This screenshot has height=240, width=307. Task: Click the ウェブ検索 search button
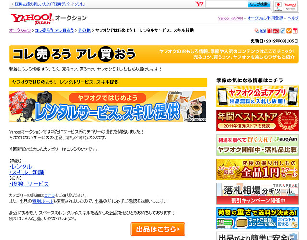(260, 4)
